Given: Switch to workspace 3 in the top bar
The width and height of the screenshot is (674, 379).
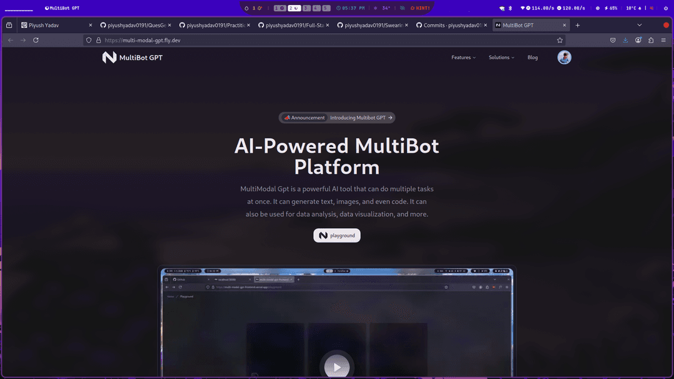Looking at the screenshot, I should [306, 8].
